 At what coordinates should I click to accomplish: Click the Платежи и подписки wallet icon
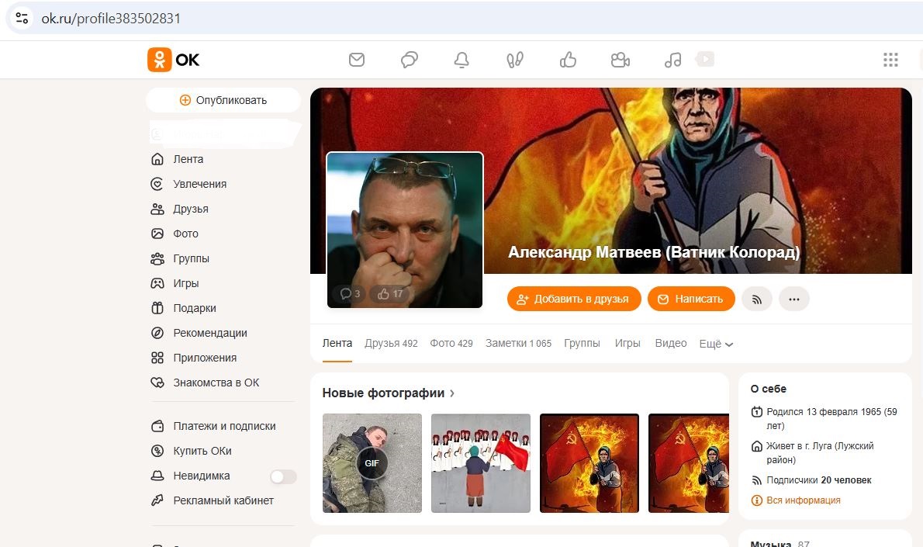point(157,426)
